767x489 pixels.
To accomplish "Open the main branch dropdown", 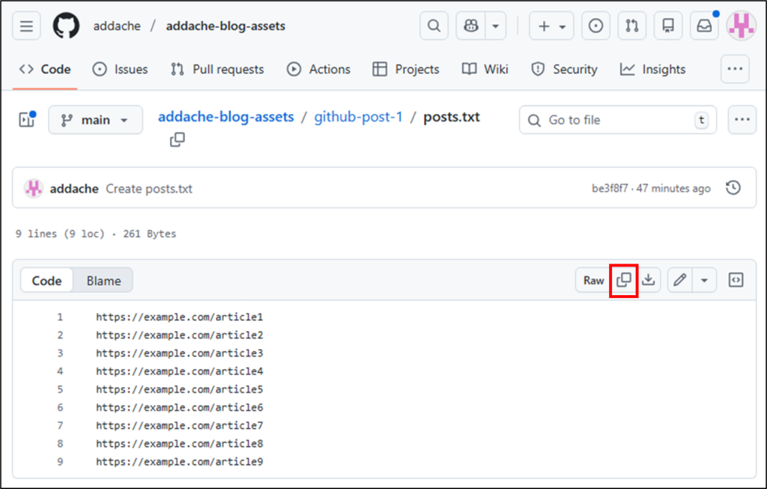I will (x=95, y=120).
